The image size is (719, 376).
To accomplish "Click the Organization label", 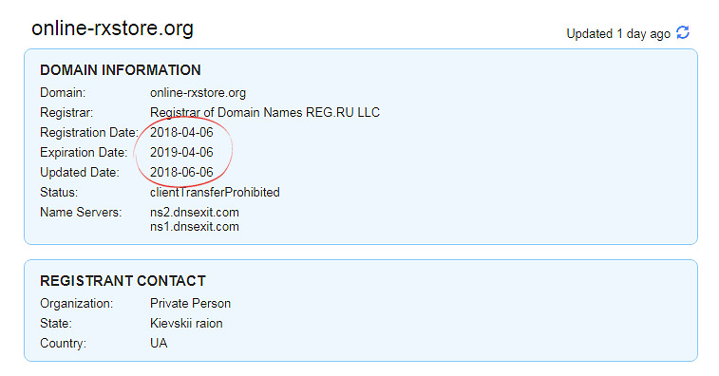I will click(x=76, y=304).
